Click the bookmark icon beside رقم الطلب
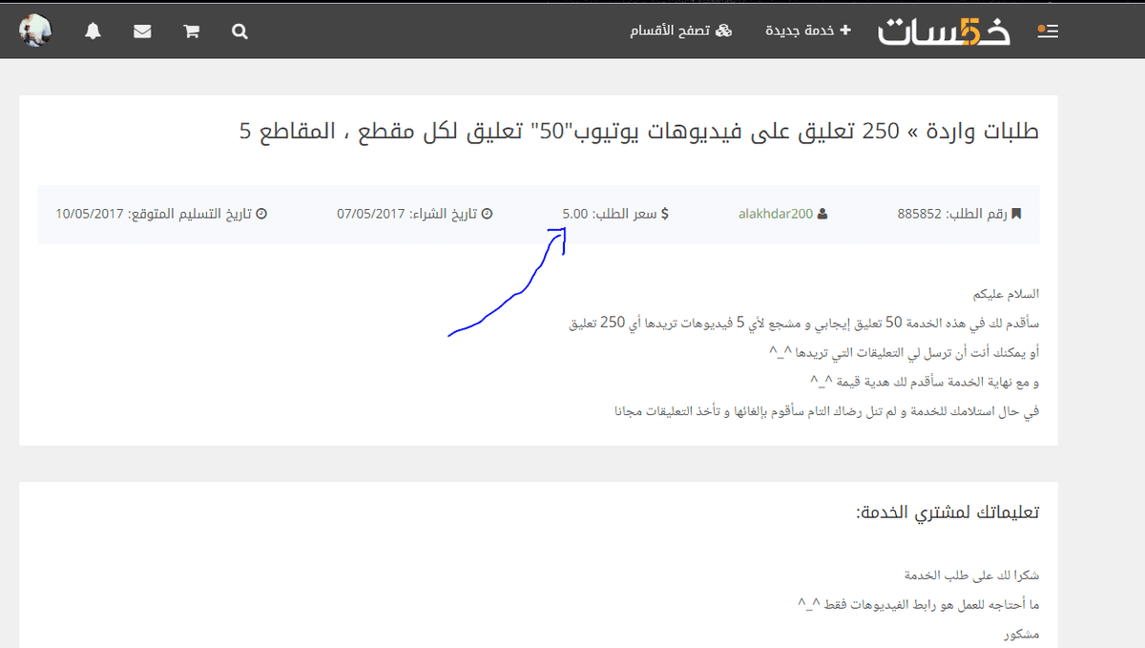Screen dimensions: 1145x648 click(1016, 214)
